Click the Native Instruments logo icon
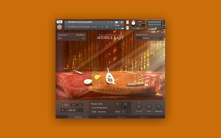Viewport: 221px width, 138px height. (59, 27)
